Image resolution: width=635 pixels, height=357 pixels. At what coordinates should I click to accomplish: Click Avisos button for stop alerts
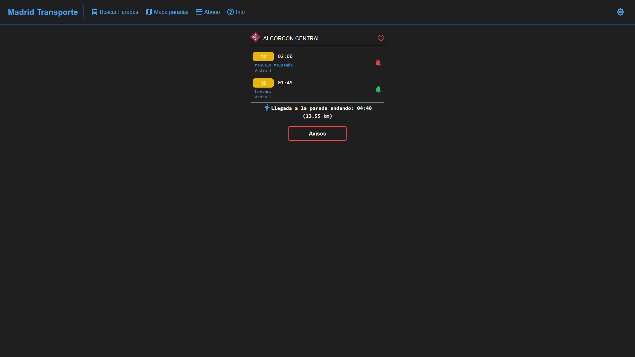point(317,134)
